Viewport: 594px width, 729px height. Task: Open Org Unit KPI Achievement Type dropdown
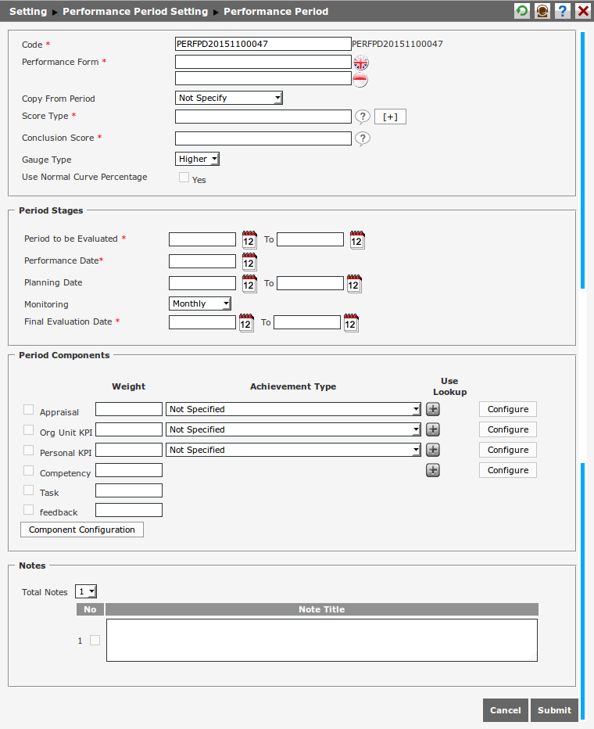(293, 429)
